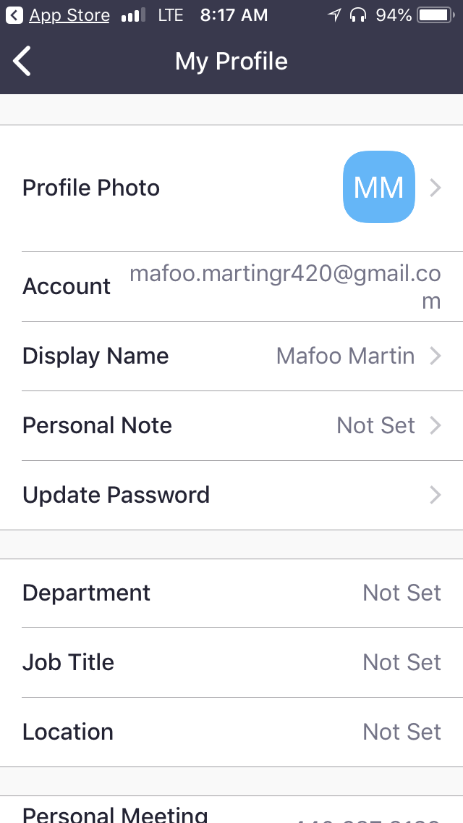463x823 pixels.
Task: Tap the Job Title row
Action: (x=231, y=662)
